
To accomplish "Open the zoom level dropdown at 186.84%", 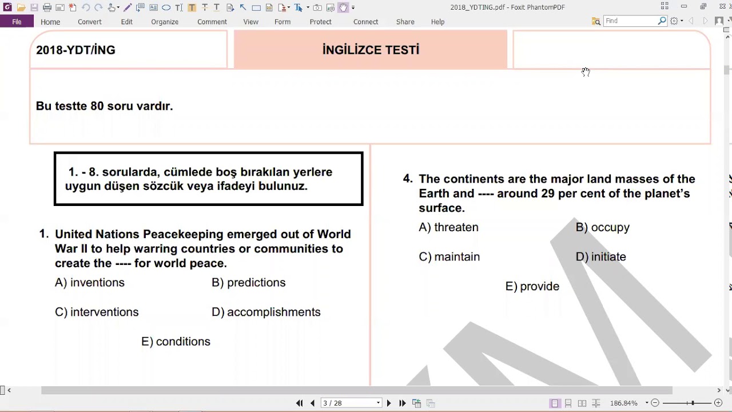I will (647, 403).
